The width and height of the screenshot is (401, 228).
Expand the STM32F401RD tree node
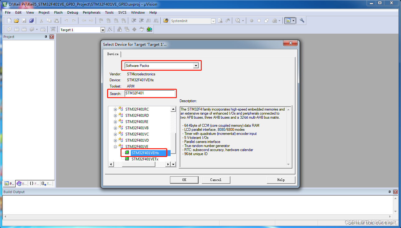(115, 116)
